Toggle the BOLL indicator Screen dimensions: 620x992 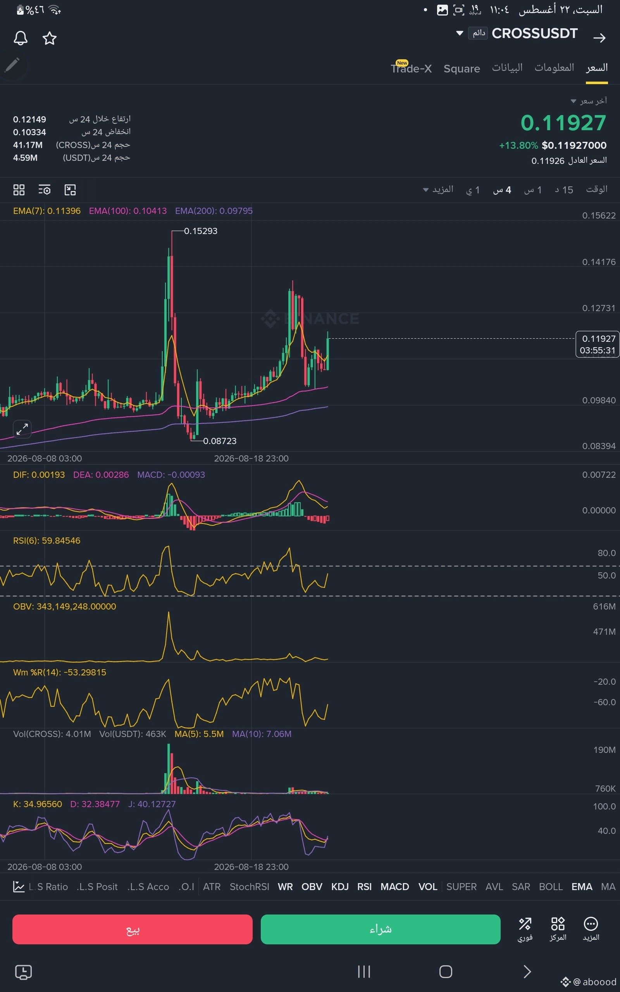551,887
